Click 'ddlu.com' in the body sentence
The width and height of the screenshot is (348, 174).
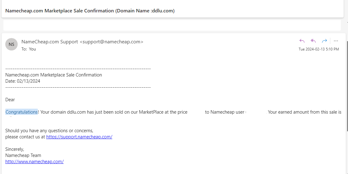coord(76,112)
